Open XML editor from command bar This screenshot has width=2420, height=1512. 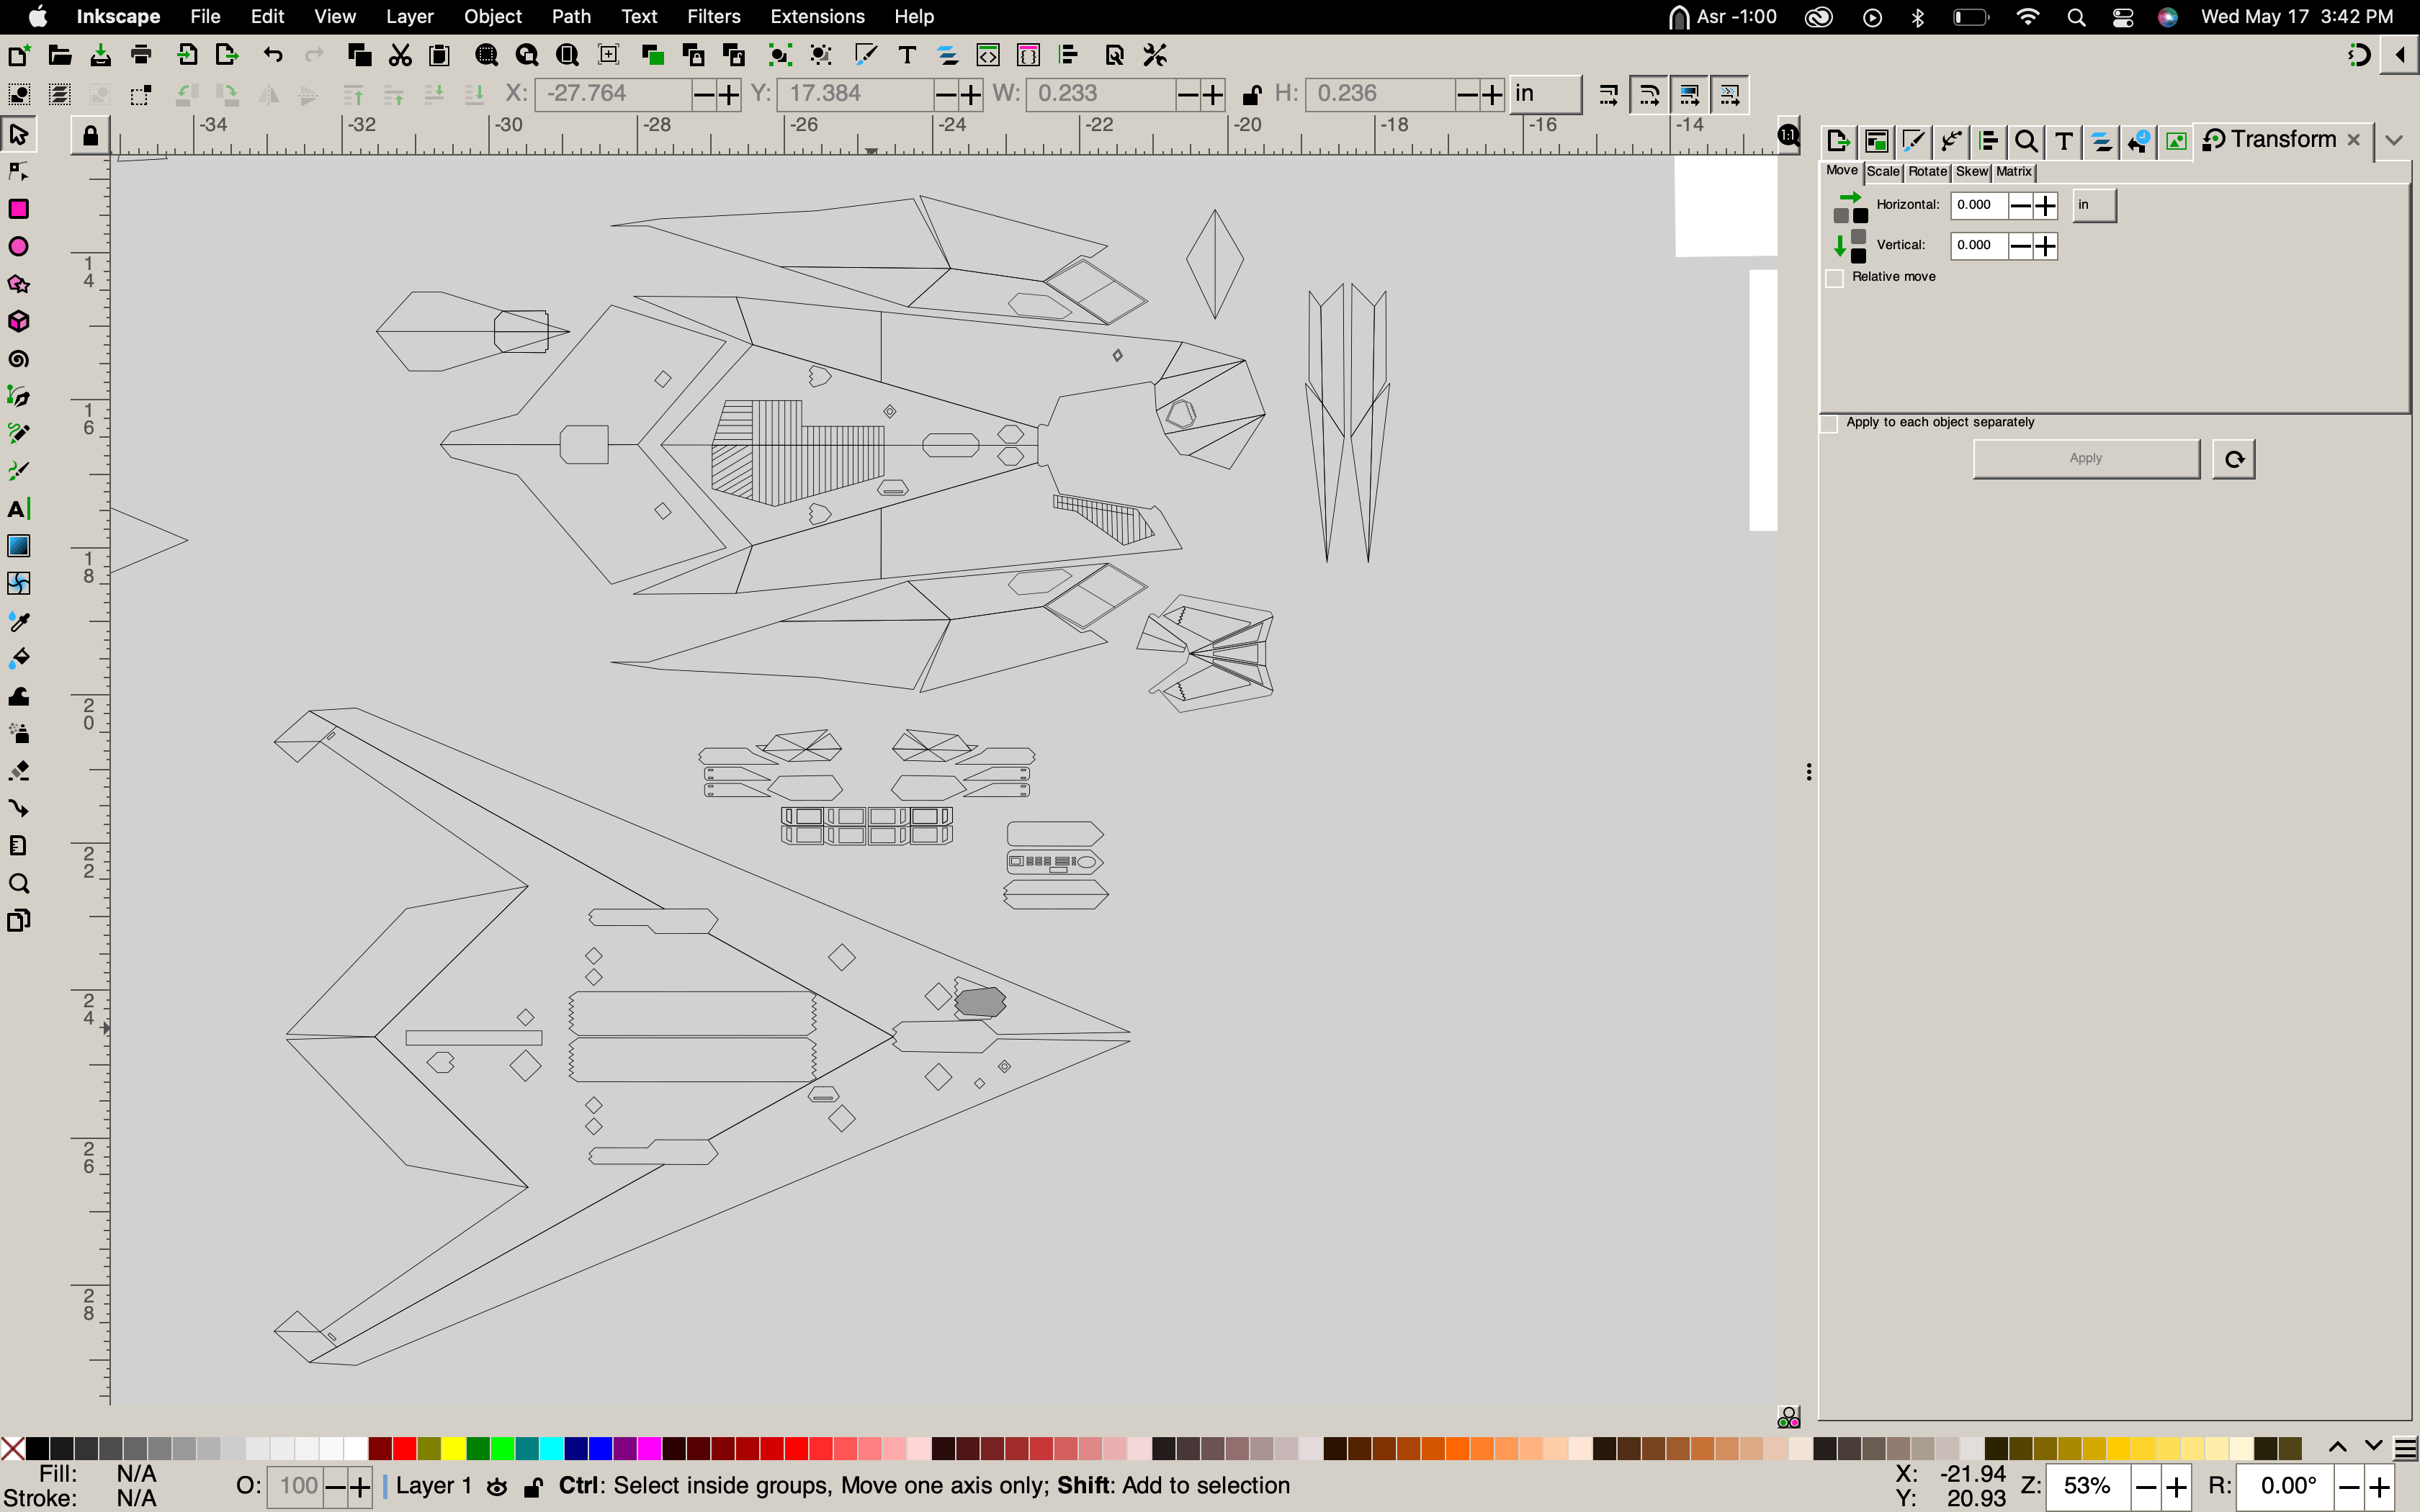click(x=988, y=55)
